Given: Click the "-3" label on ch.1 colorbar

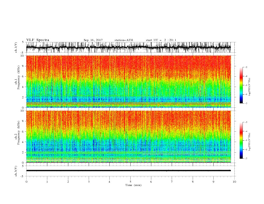Looking at the screenshot, I should (x=246, y=67).
